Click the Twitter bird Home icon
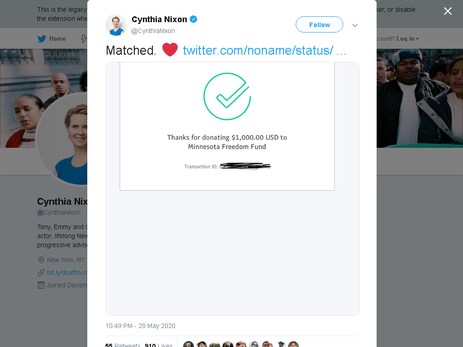Screen dimensions: 463x347 coord(42,39)
